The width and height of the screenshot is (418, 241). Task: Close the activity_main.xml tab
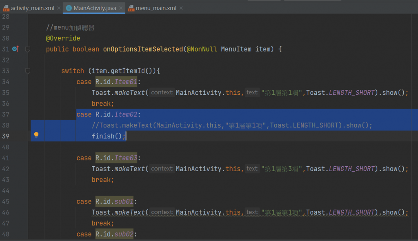click(59, 8)
